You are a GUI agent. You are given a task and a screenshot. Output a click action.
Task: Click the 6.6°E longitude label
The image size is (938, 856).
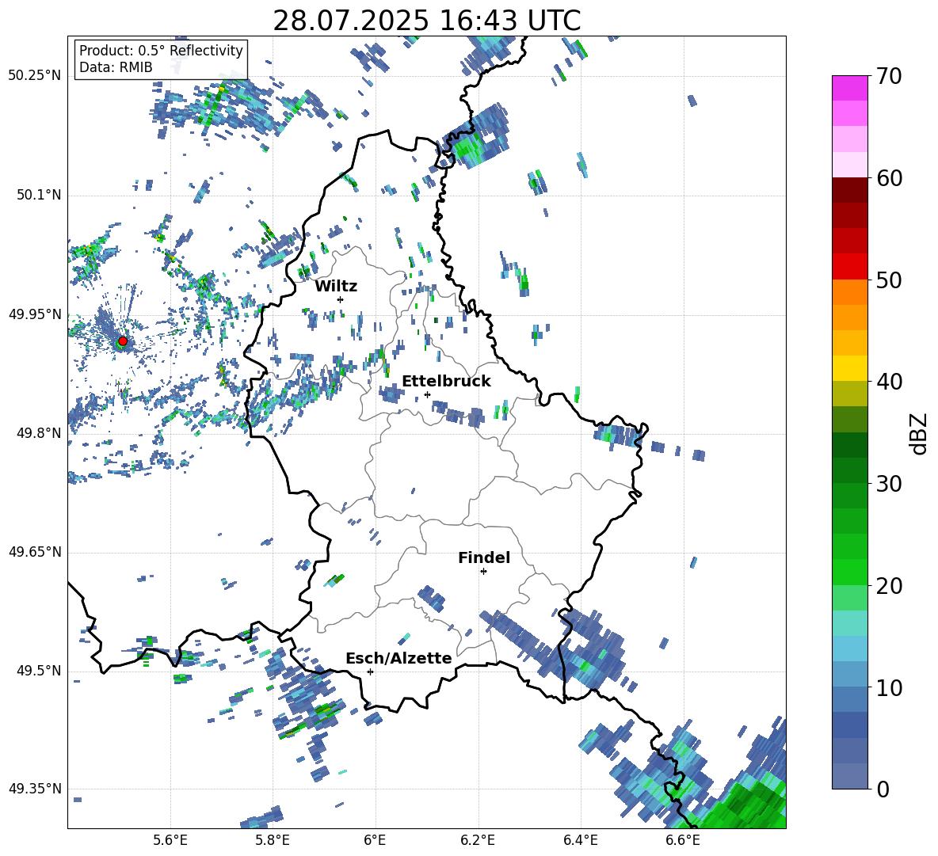[x=683, y=840]
